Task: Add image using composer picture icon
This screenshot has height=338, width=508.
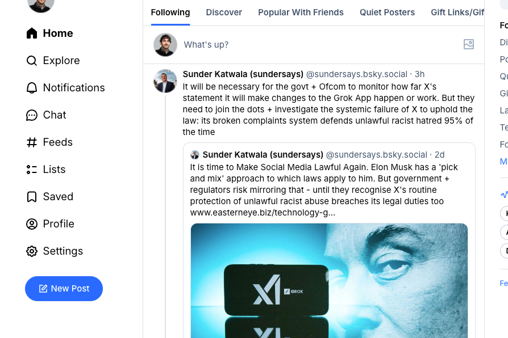Action: [x=469, y=44]
